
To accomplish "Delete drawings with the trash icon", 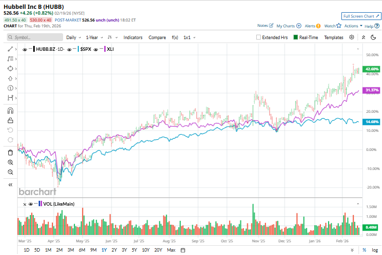I will [x=10, y=152].
